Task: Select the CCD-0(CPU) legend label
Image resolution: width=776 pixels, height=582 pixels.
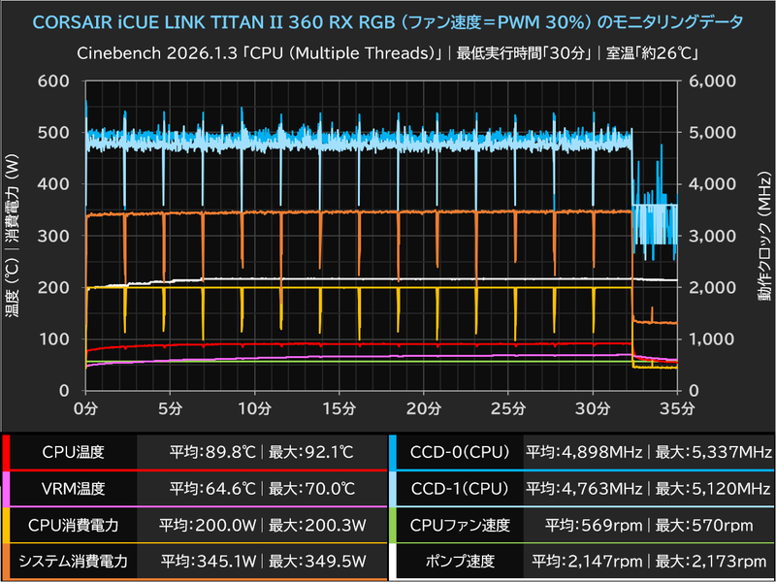Action: (x=460, y=452)
